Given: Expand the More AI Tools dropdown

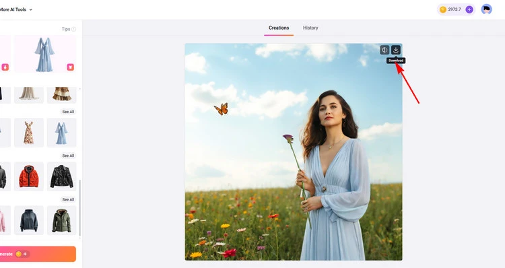Looking at the screenshot, I should click(16, 9).
